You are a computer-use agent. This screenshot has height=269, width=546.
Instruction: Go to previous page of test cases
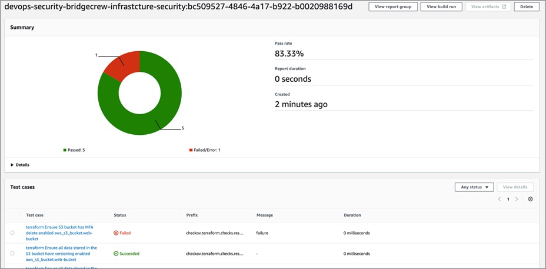(x=500, y=200)
